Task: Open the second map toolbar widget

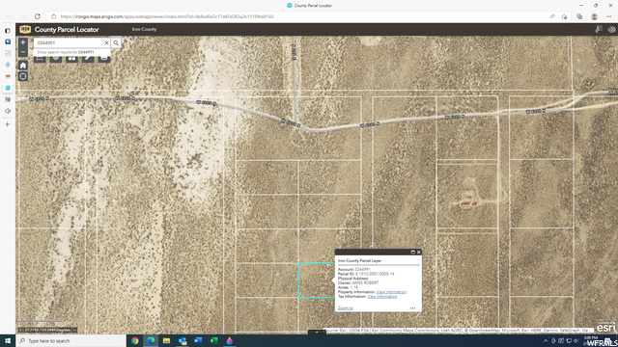Action: (x=56, y=59)
